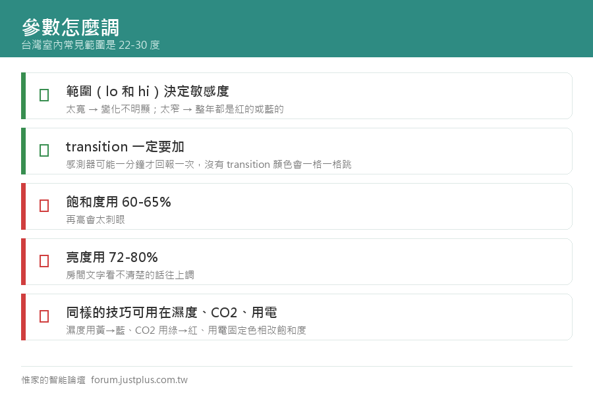Click the green box icon beside 範圍 lo 和 hi

44,95
